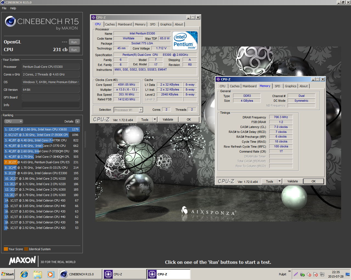
Task: Click the purple feather tray icon
Action: pyautogui.click(x=296, y=274)
